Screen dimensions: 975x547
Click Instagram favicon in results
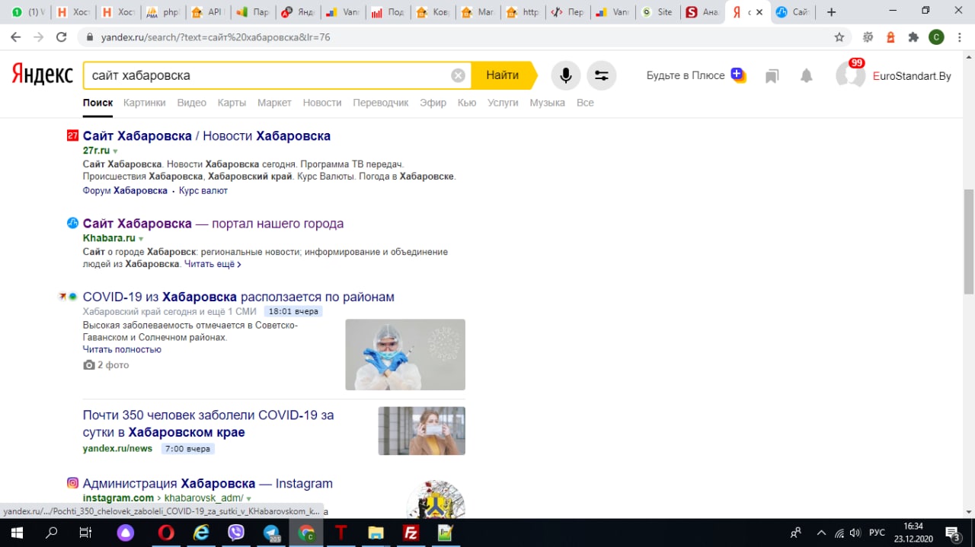72,482
